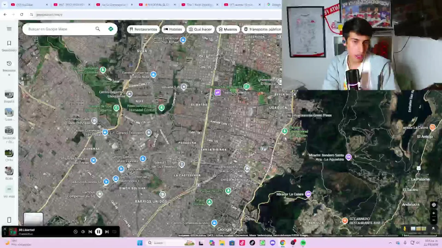Reload the Google Maps page
This screenshot has height=248, width=442.
(x=22, y=14)
